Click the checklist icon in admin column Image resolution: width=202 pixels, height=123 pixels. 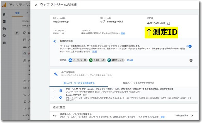point(25,33)
